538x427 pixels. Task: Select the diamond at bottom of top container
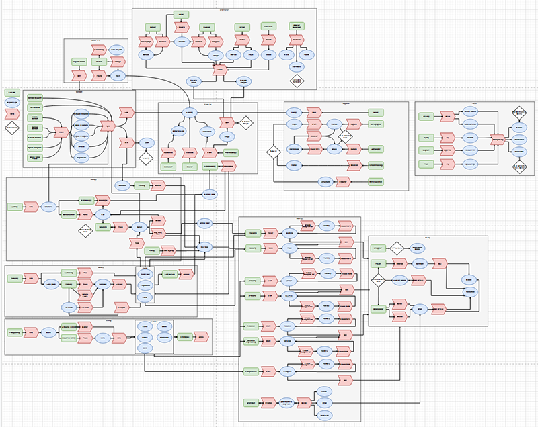(297, 80)
